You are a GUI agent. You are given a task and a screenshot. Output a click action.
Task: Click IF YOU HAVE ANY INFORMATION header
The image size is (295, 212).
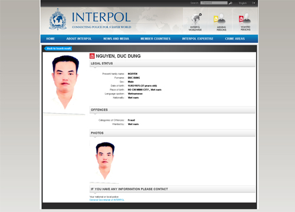click(x=172, y=189)
